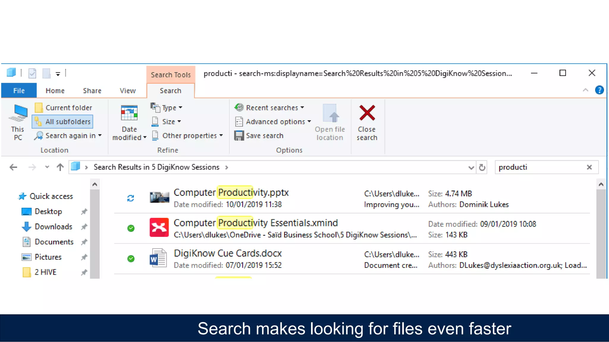Switch search scope to Current folder
This screenshot has height=342, width=609.
pyautogui.click(x=64, y=108)
